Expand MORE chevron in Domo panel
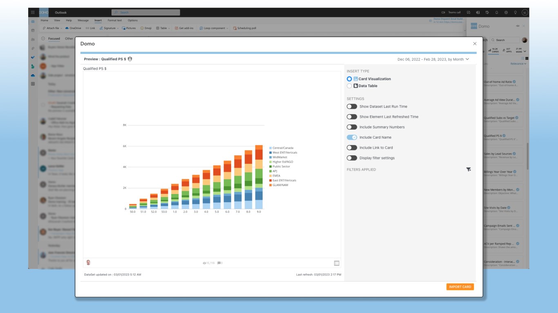 pyautogui.click(x=525, y=51)
